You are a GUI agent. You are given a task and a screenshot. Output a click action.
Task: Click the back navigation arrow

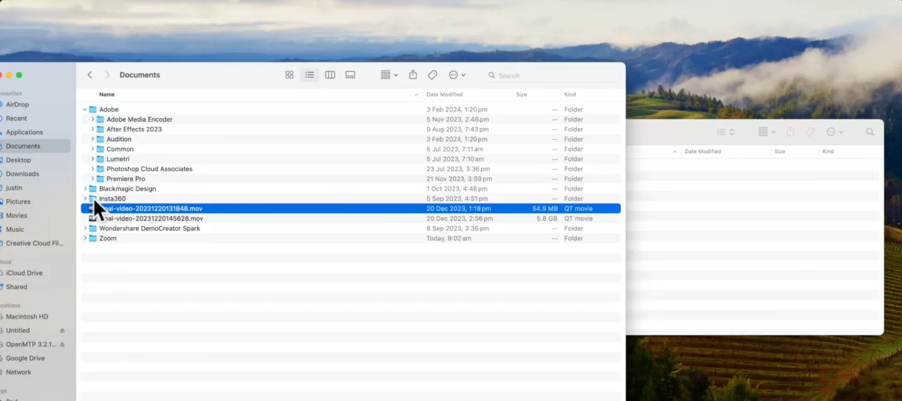[90, 74]
